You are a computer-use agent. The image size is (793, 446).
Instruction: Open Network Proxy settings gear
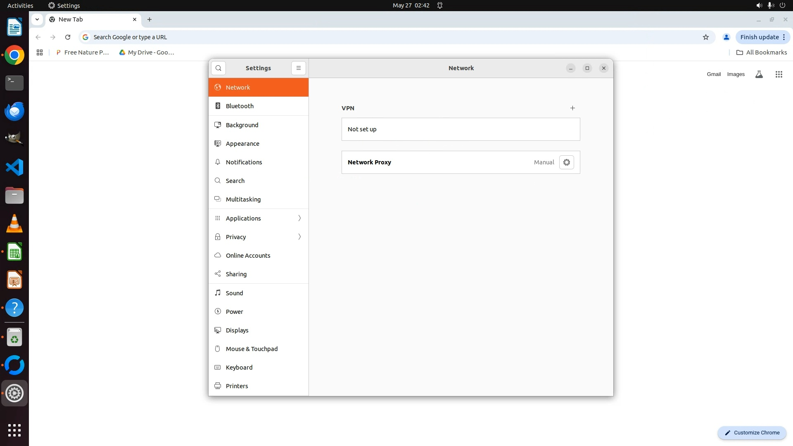tap(566, 162)
